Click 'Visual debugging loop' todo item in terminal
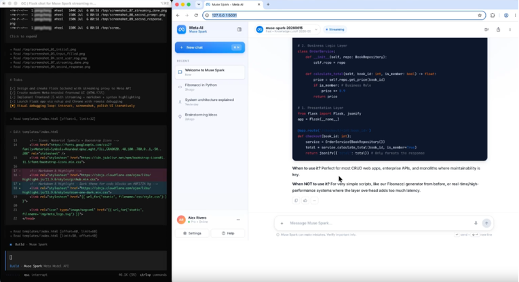This screenshot has height=282, width=519. pyautogui.click(x=72, y=106)
